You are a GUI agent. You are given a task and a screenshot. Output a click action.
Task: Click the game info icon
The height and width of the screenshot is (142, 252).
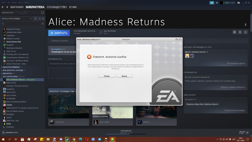click(x=240, y=32)
